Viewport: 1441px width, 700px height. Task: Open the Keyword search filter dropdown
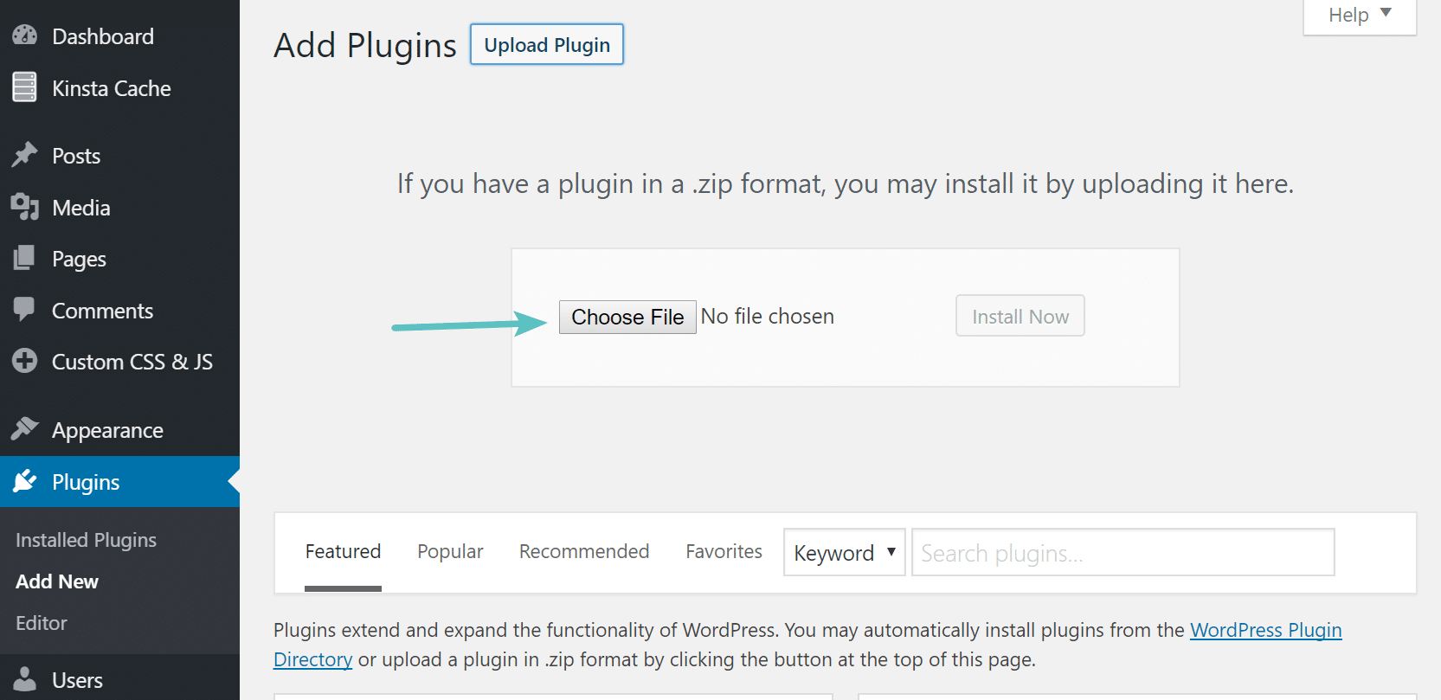(x=843, y=552)
